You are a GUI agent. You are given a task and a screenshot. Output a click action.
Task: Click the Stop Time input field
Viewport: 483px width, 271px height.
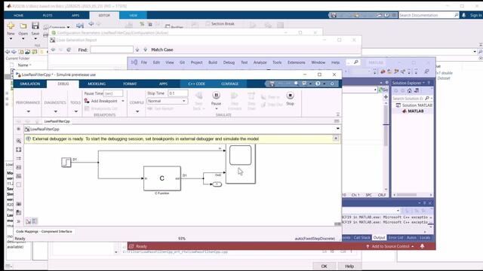pyautogui.click(x=178, y=93)
